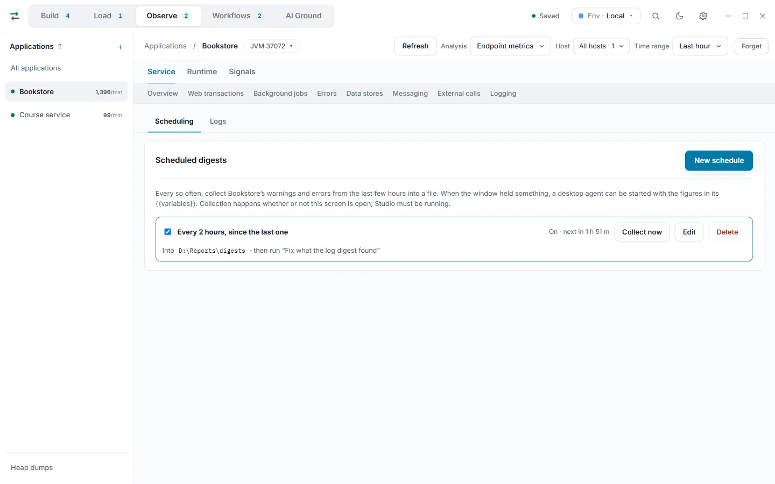Screen dimensions: 775x484
Task: Select the Service tab
Action: [161, 72]
